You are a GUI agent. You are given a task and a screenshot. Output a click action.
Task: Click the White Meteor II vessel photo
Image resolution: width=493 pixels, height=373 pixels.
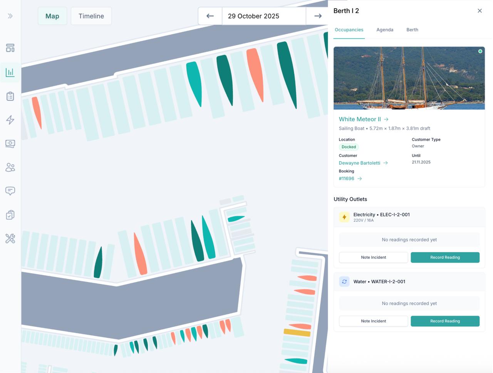coord(409,78)
